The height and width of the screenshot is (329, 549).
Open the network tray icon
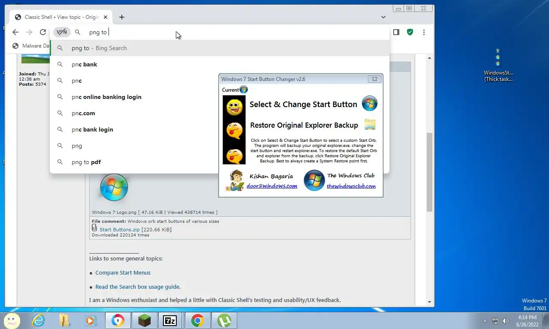[495, 321]
